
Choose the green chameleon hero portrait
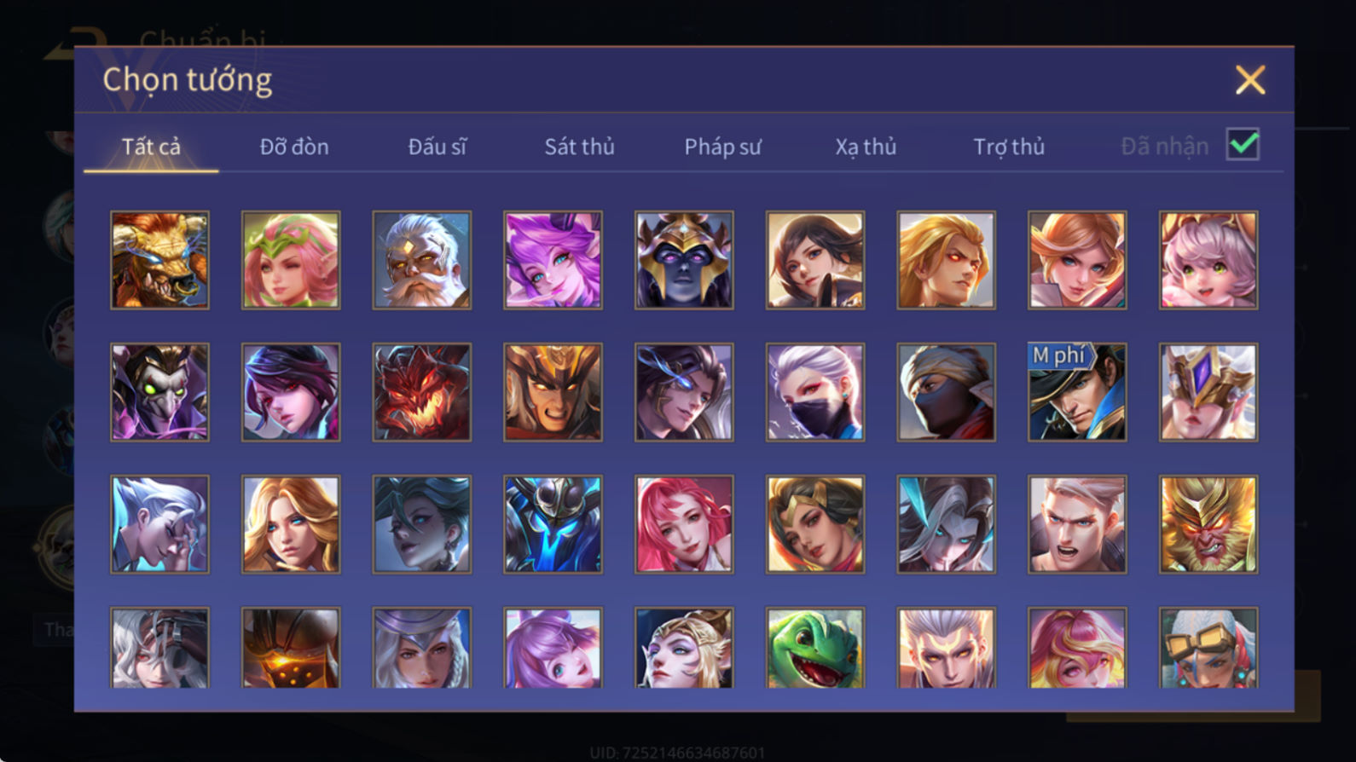click(x=815, y=648)
